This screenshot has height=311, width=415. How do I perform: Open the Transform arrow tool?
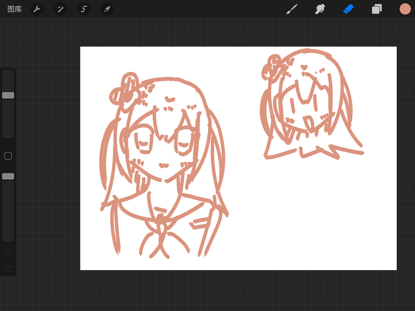(107, 9)
